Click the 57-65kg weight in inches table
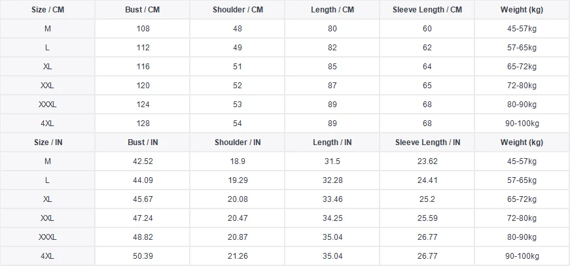The height and width of the screenshot is (266, 570). [x=522, y=180]
